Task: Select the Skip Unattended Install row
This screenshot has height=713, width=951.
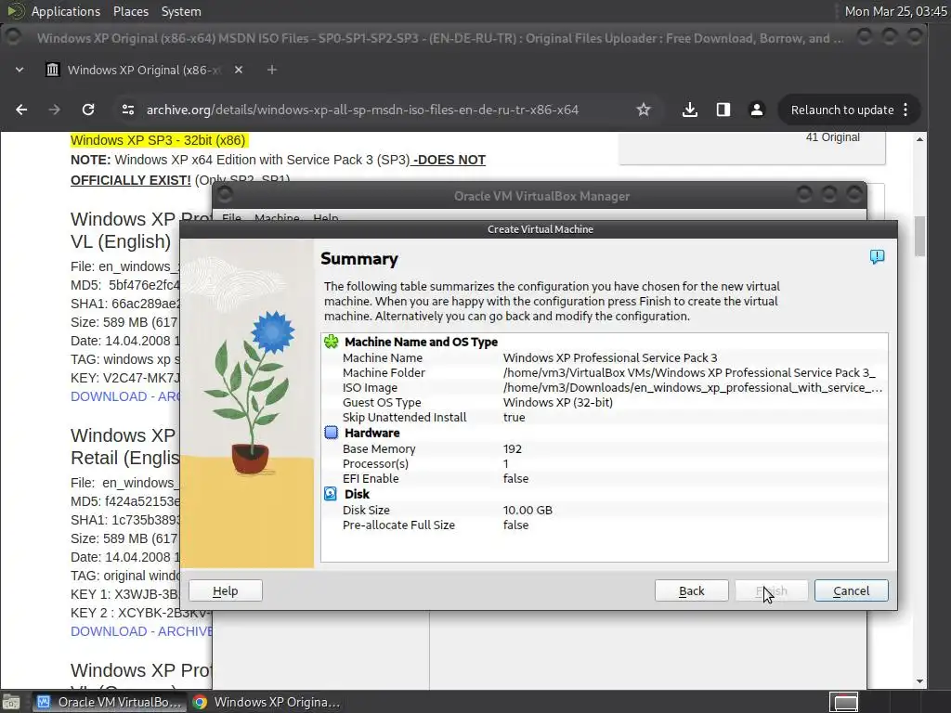Action: coord(604,417)
